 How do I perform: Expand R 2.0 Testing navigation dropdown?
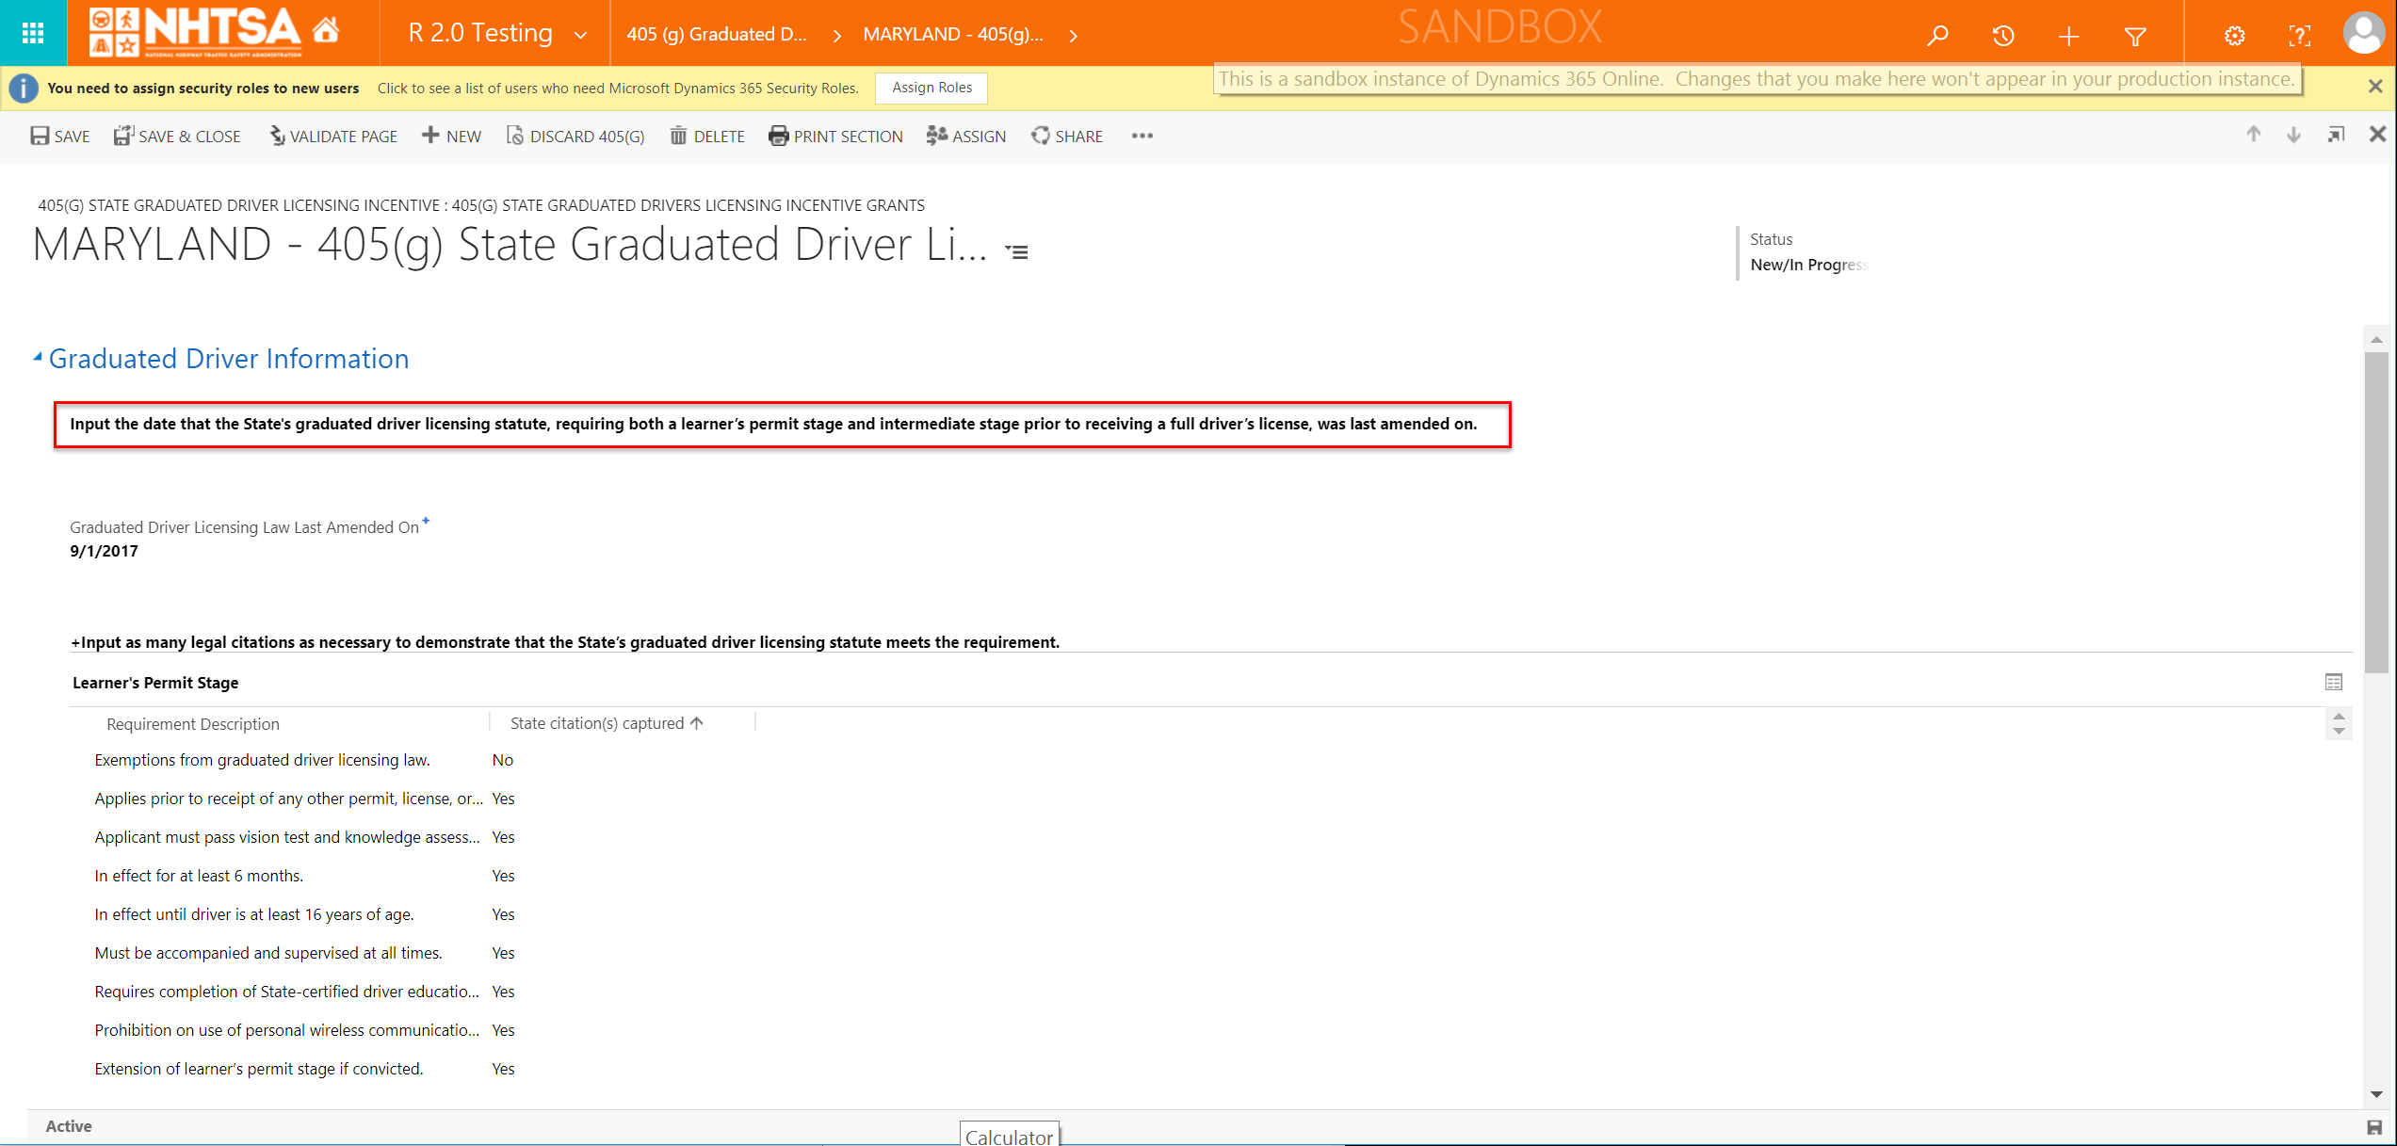580,35
